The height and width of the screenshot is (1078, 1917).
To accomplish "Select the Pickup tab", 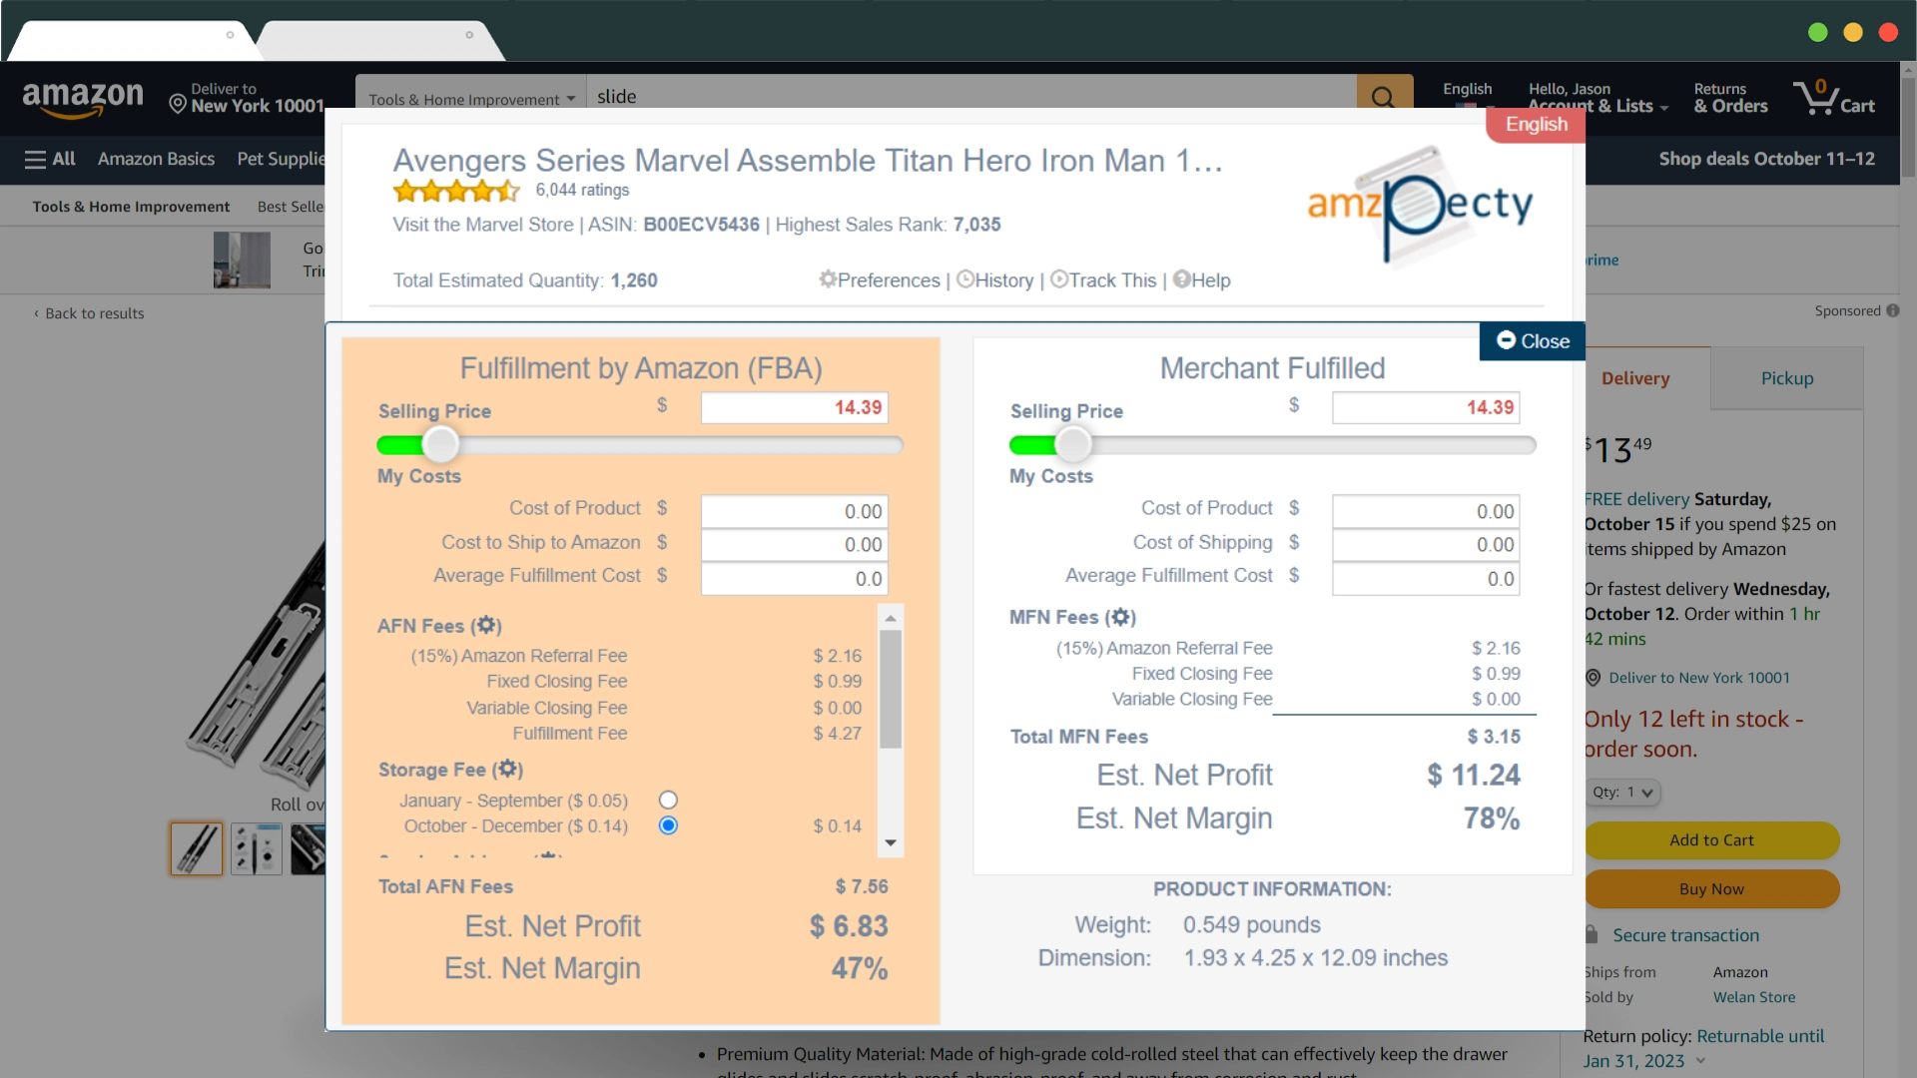I will point(1786,377).
